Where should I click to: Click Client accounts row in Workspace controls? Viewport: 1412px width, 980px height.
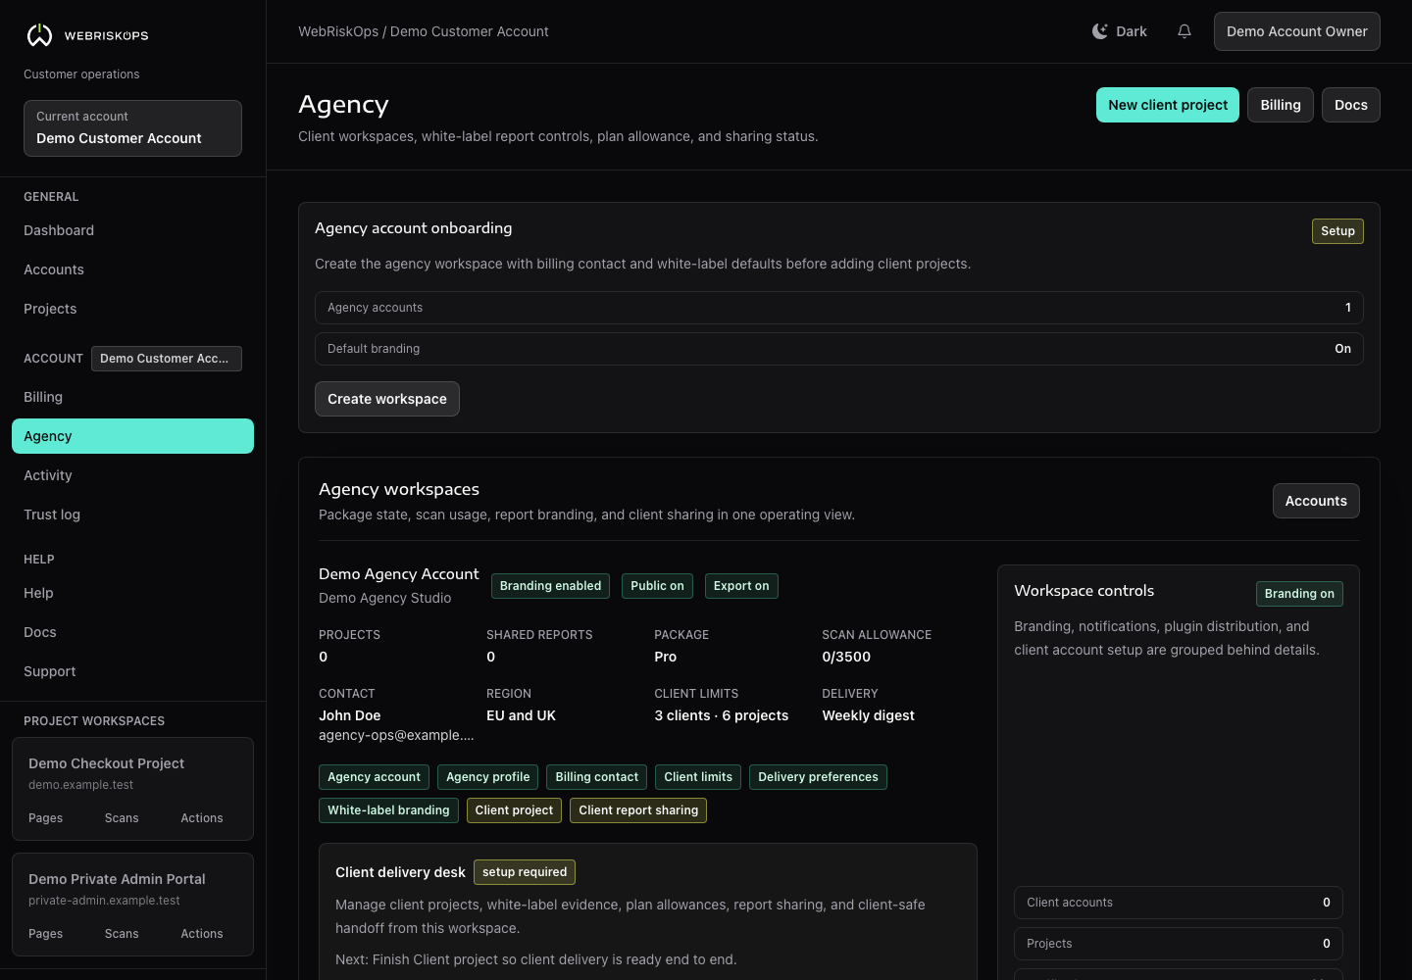click(x=1179, y=903)
